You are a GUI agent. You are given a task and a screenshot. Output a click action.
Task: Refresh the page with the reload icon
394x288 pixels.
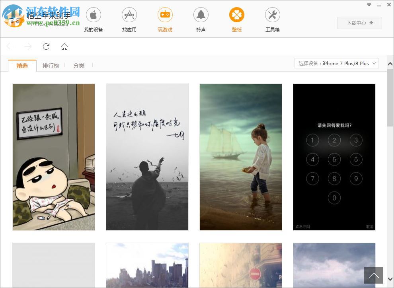coord(46,46)
